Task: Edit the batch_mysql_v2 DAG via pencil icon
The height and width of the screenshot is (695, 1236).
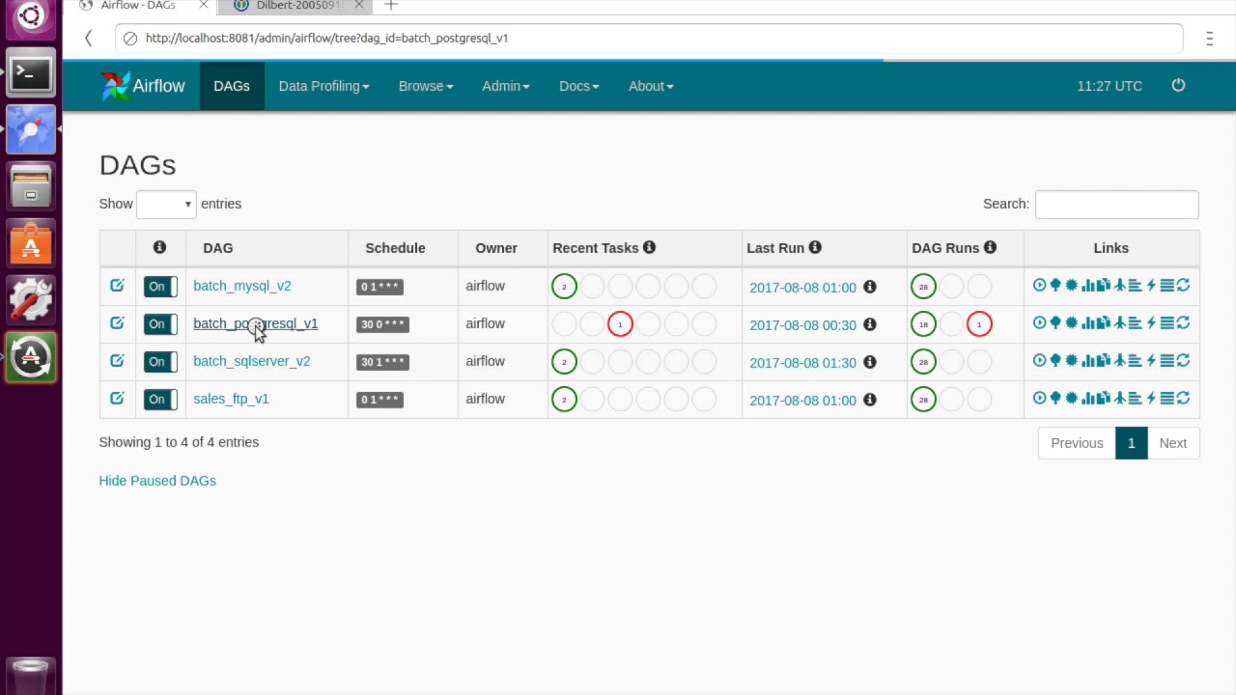Action: 117,285
